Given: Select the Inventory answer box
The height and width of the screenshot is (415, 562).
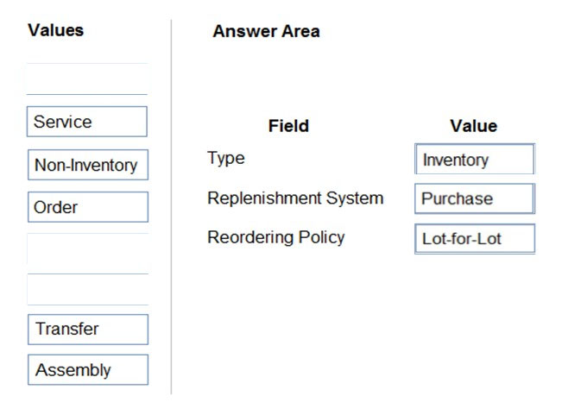Looking at the screenshot, I should [474, 160].
